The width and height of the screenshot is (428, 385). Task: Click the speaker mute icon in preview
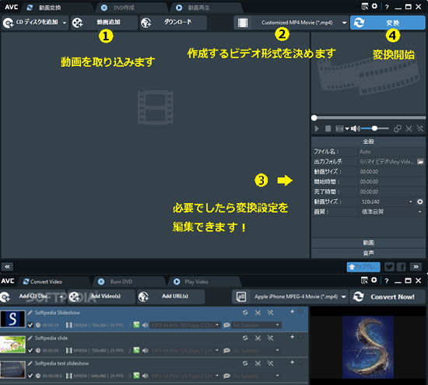[x=355, y=128]
